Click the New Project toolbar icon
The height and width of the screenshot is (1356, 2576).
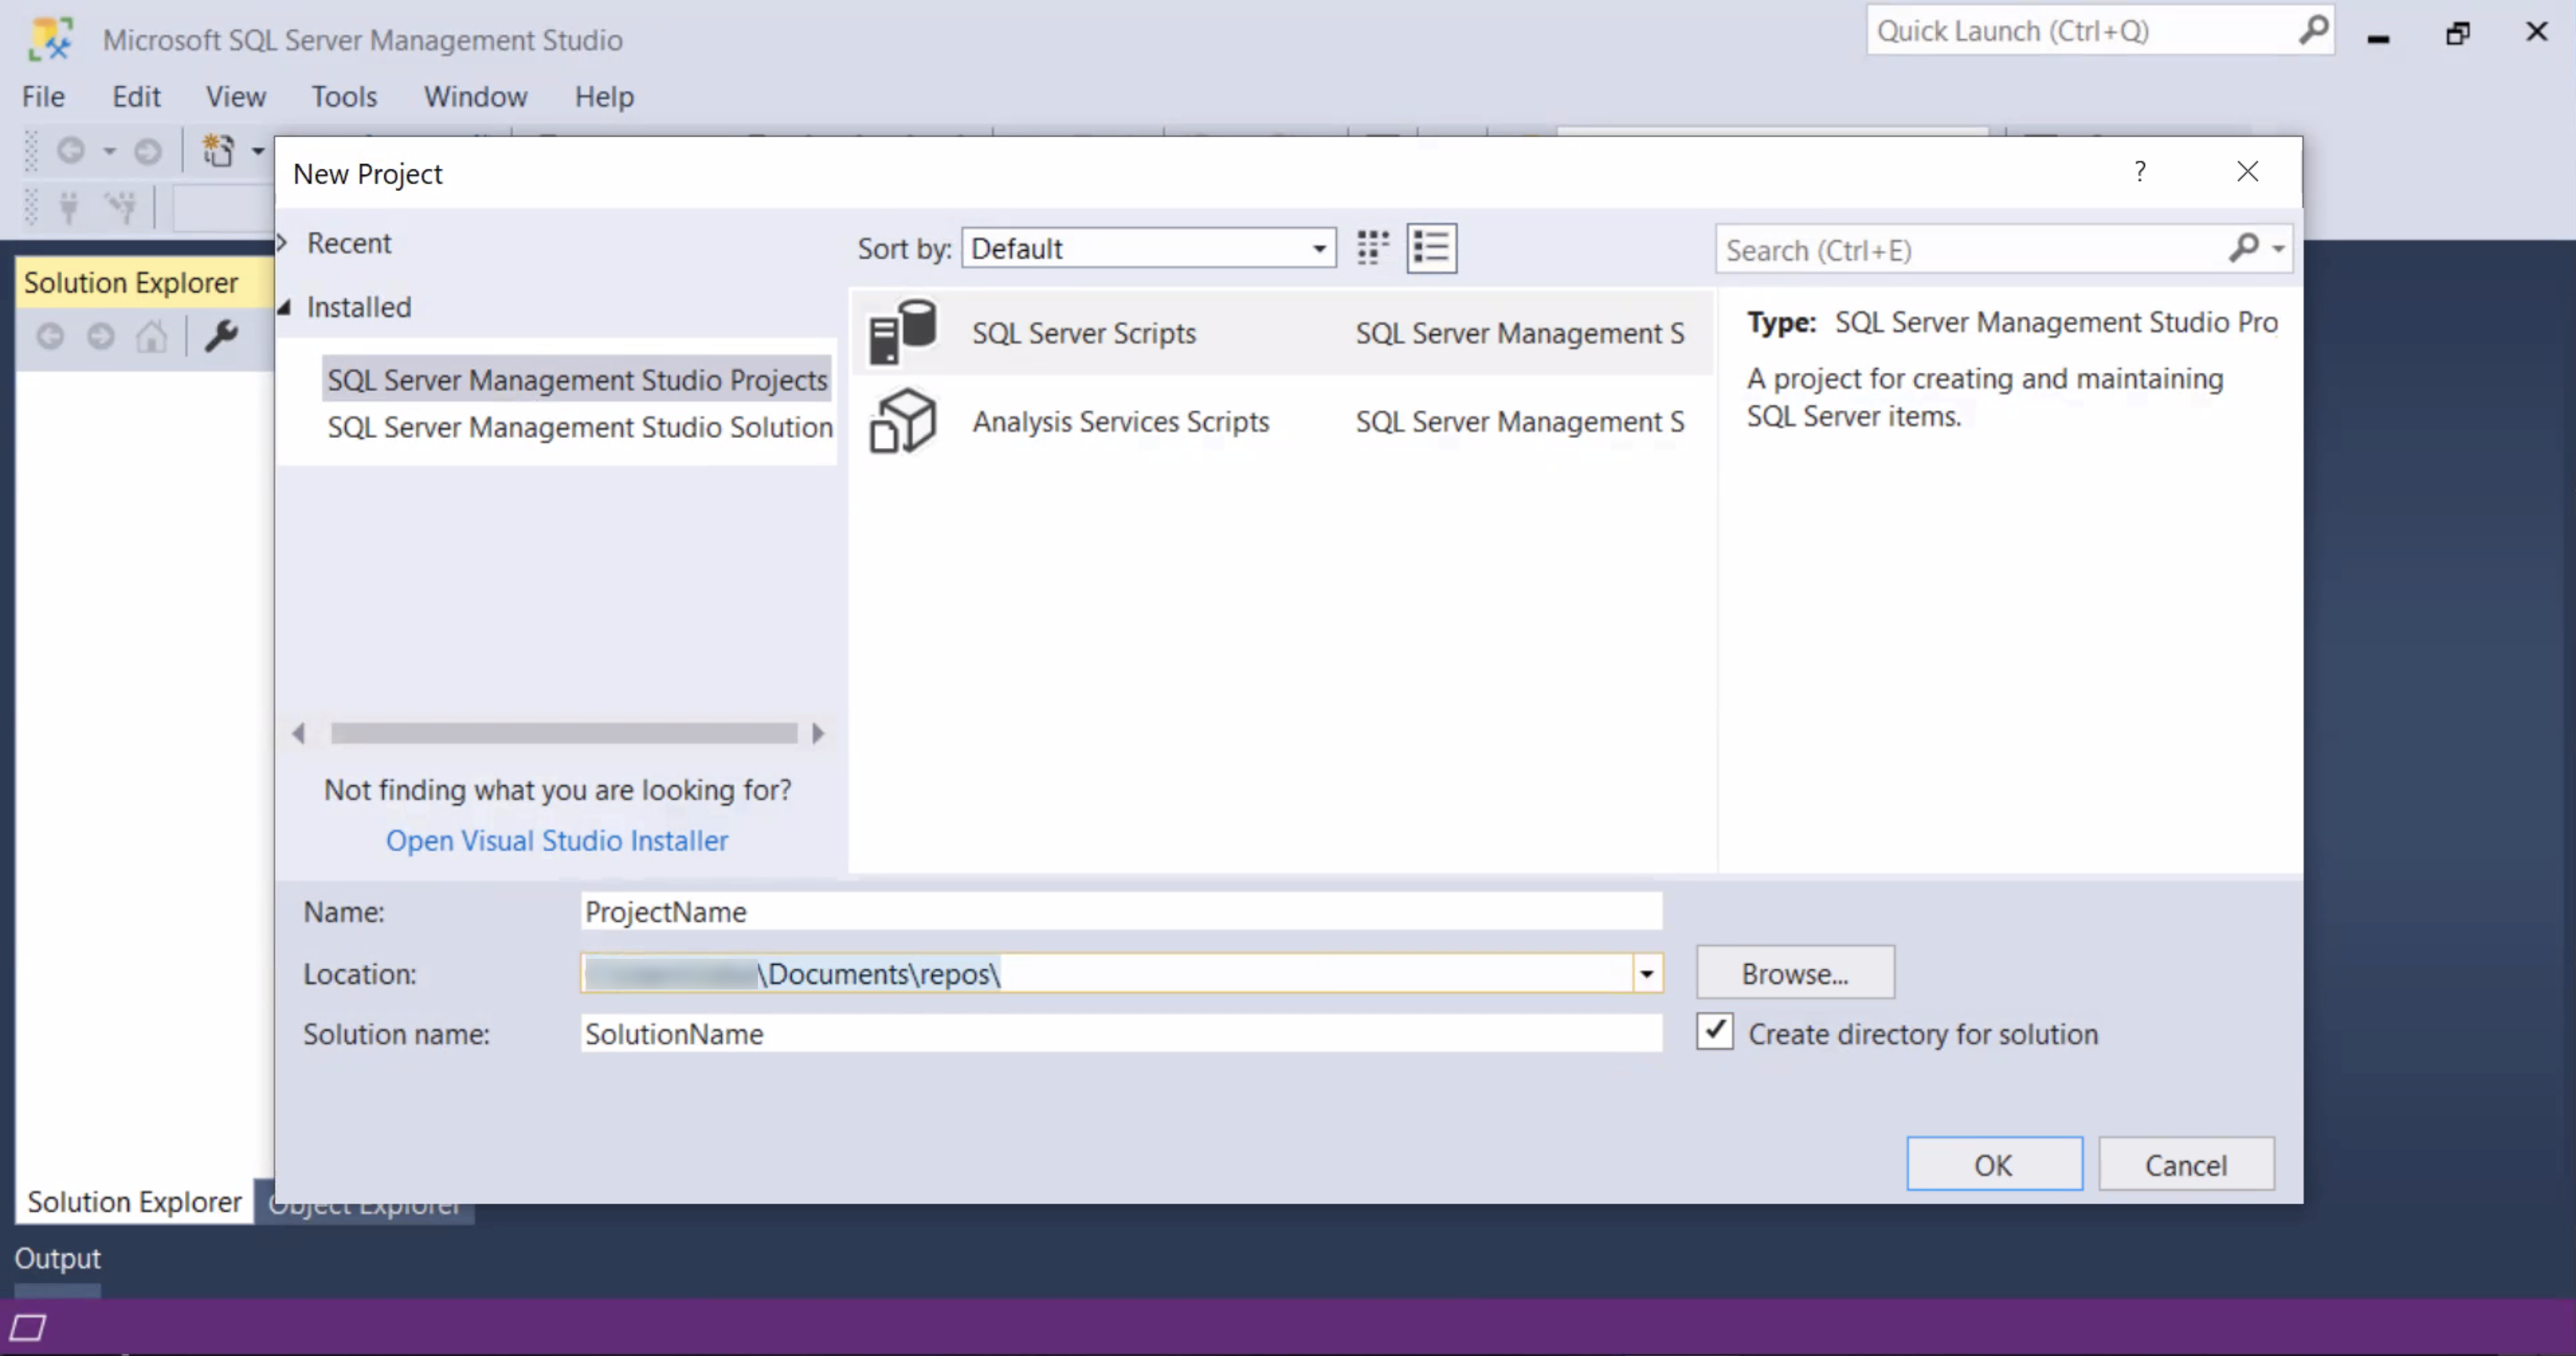(218, 150)
